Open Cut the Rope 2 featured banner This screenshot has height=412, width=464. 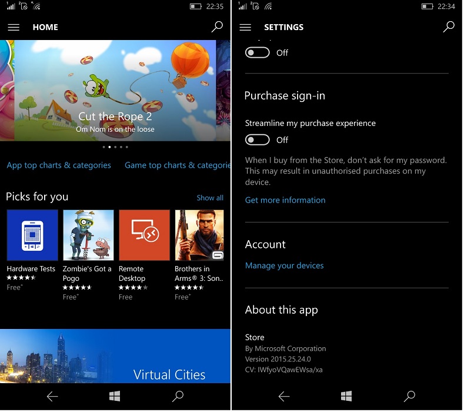click(x=115, y=91)
